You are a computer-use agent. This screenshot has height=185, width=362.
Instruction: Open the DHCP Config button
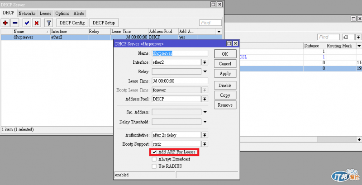coord(72,23)
